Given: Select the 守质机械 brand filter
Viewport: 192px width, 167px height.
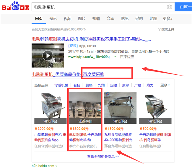Looking at the screenshot, I should point(61,85).
